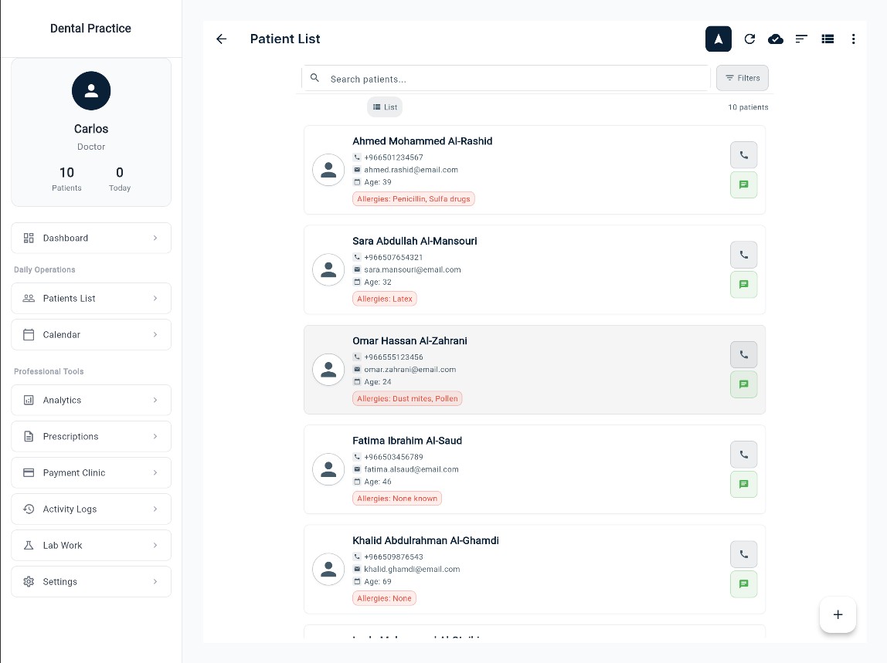
Task: Open Patients List in the sidebar
Action: (x=91, y=299)
